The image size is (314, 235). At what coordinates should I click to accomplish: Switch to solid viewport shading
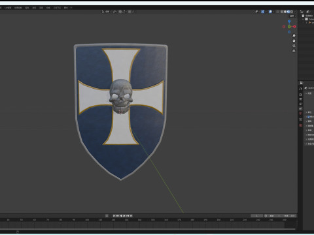[285, 12]
